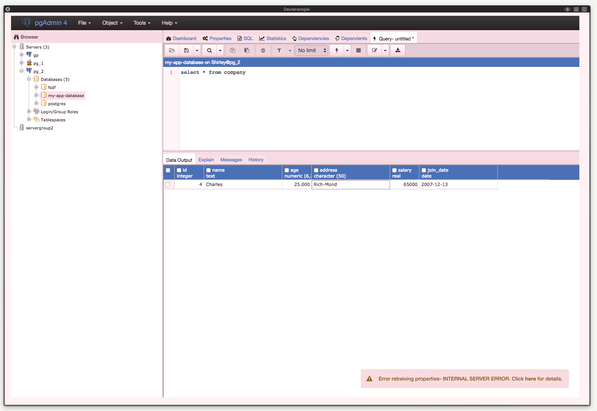
Task: Save the query with the floppy disk icon
Action: pyautogui.click(x=186, y=50)
